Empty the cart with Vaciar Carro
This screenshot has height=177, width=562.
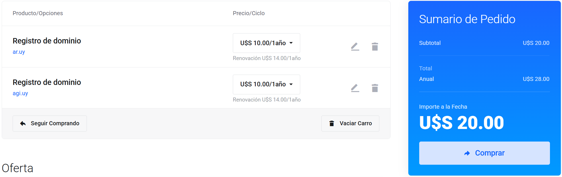(350, 124)
